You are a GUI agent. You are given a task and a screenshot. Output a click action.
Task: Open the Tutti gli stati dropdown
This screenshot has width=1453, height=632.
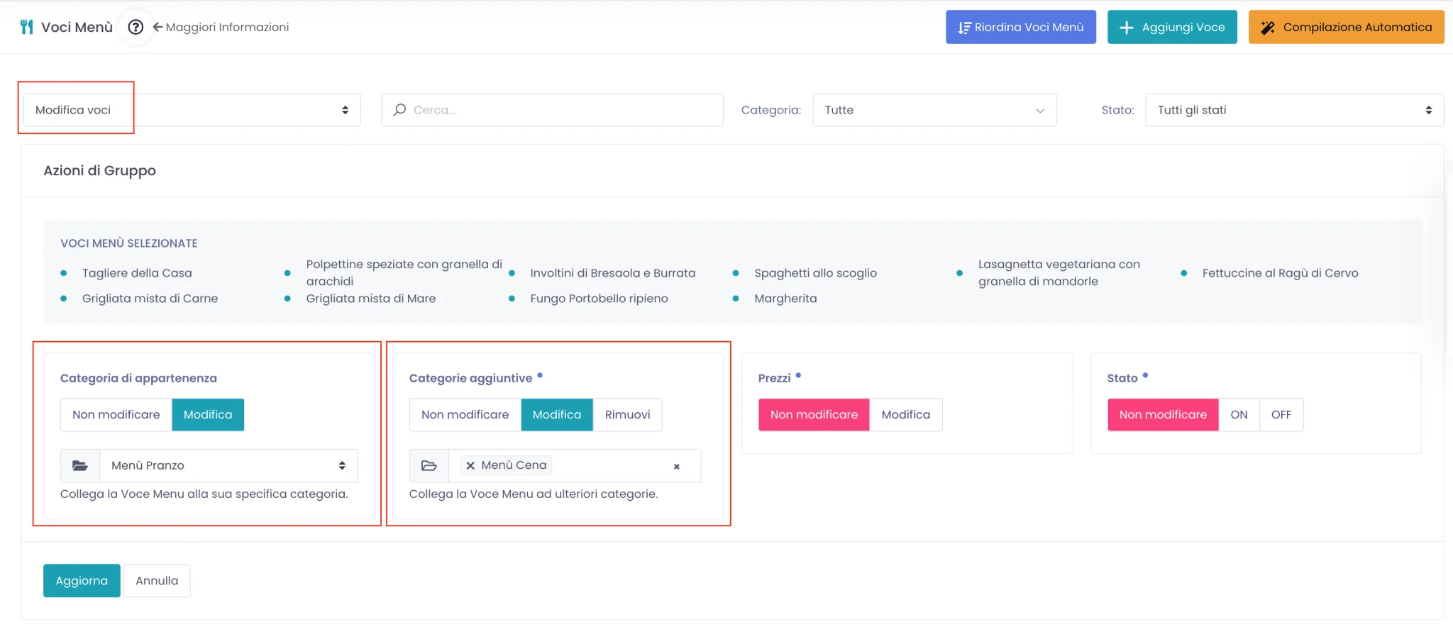point(1295,110)
